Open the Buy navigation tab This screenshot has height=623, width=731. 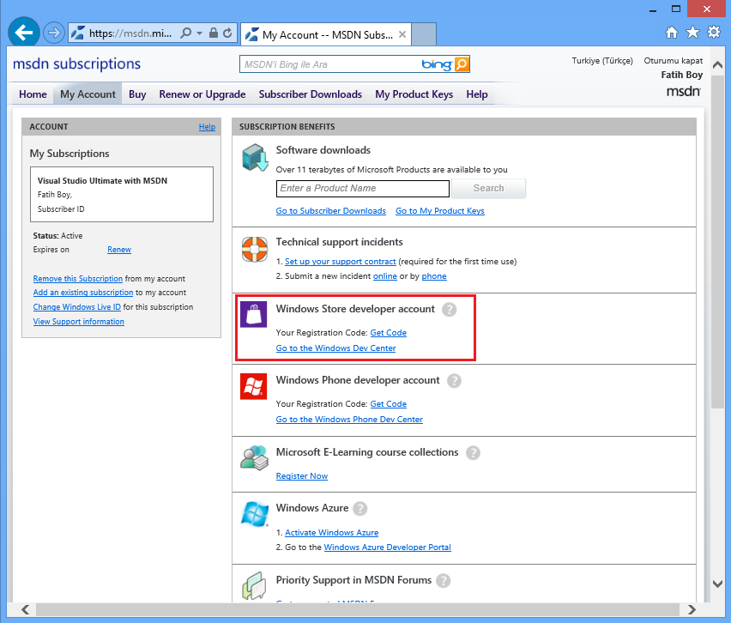click(x=137, y=94)
